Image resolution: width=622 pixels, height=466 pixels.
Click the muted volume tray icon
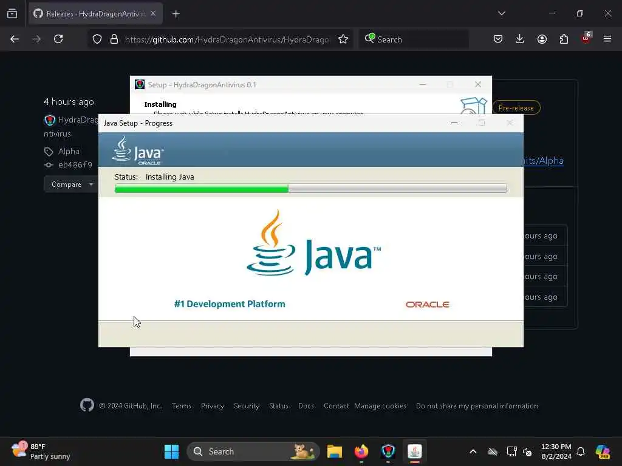pos(528,451)
